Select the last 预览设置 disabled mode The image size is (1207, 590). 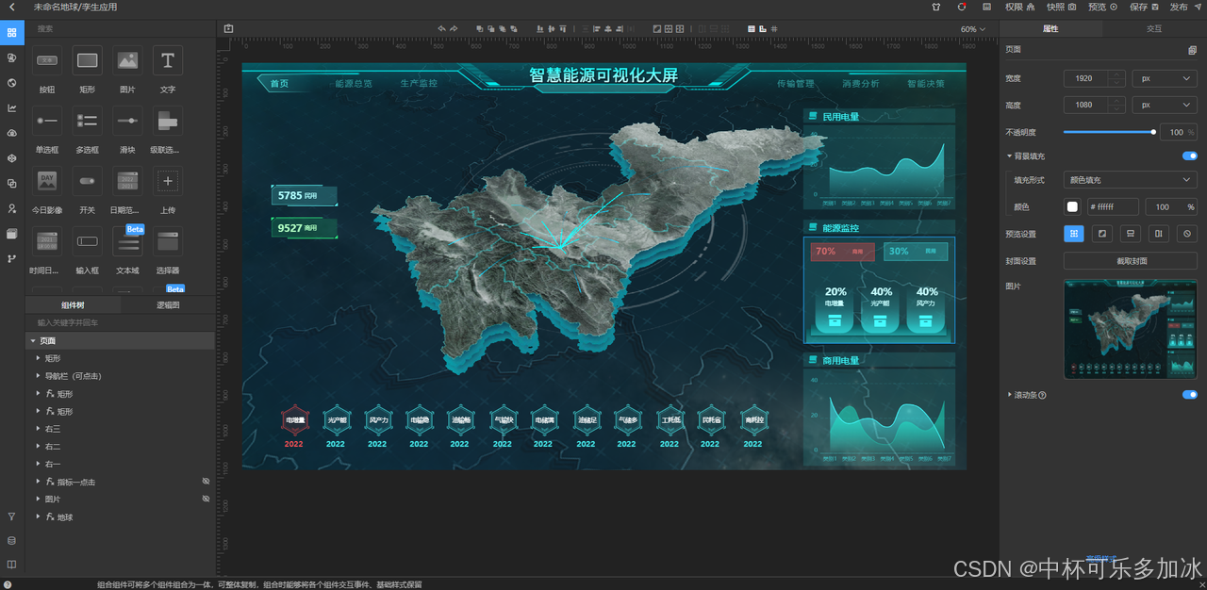1187,234
